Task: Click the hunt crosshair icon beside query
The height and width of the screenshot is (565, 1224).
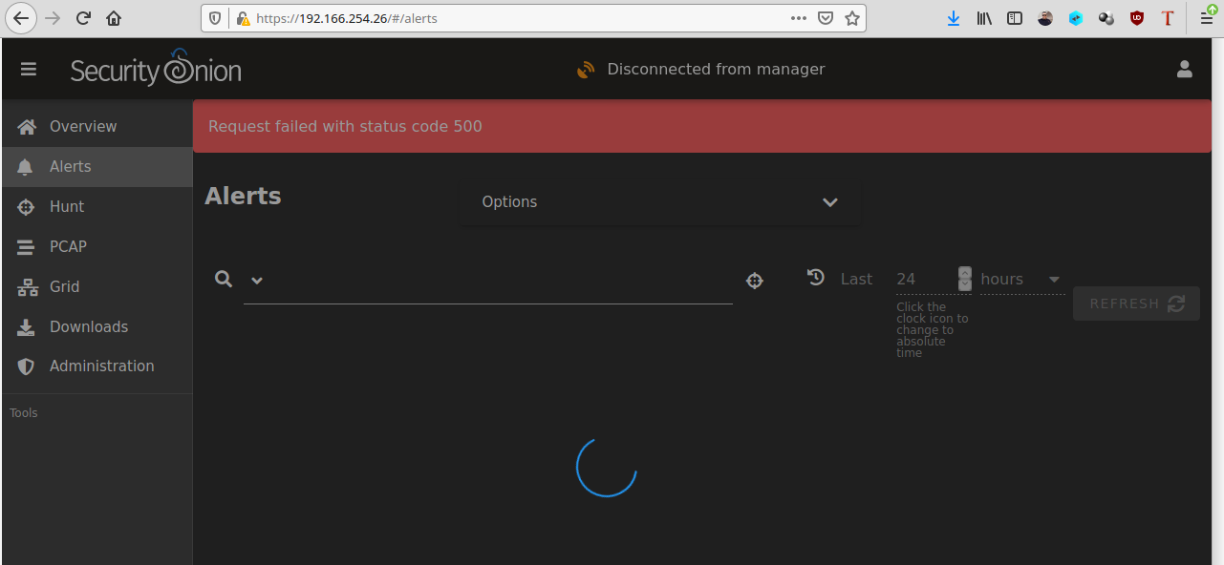Action: 755,281
